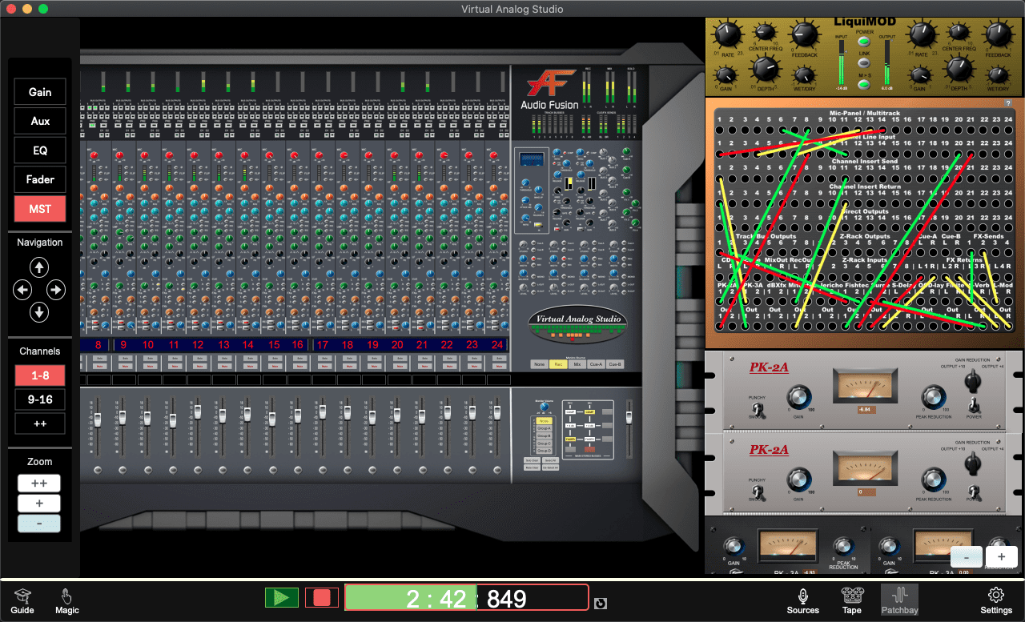Toggle the LiquiMOD M>S button
The height and width of the screenshot is (622, 1025).
tap(864, 83)
